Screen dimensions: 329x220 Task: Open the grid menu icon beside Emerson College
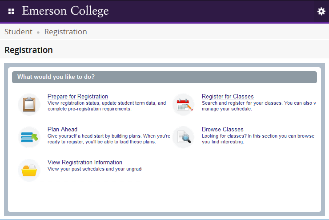coord(11,11)
